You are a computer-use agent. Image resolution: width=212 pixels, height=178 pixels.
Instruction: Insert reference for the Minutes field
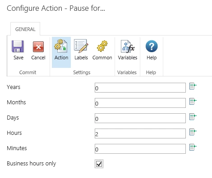[x=193, y=147]
